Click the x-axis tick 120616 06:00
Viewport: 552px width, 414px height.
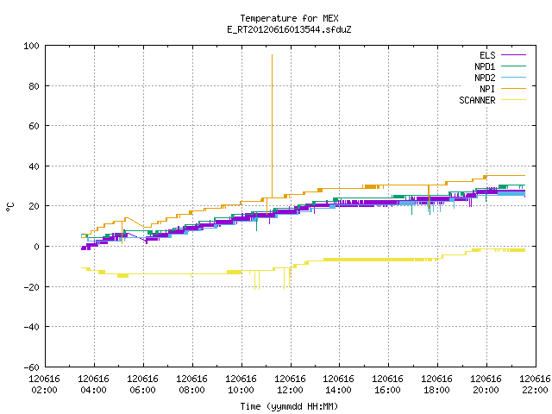pos(142,385)
